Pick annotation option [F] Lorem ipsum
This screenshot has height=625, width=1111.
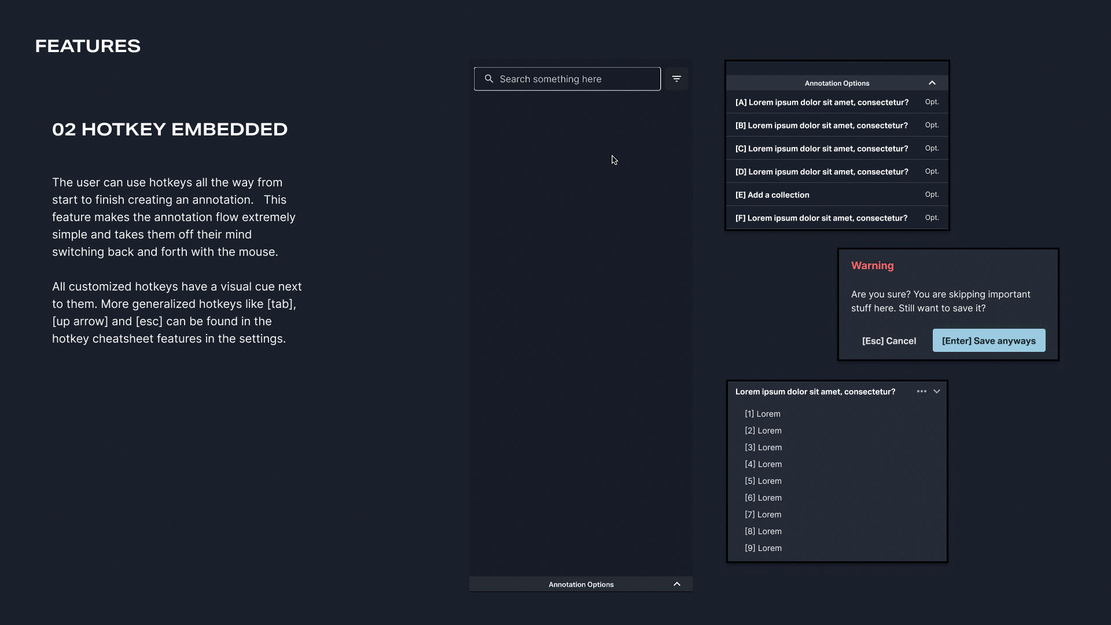pyautogui.click(x=821, y=218)
